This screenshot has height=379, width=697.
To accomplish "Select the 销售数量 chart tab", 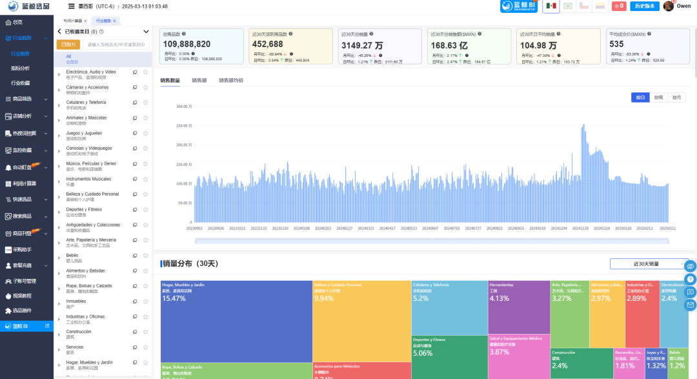I will click(170, 81).
